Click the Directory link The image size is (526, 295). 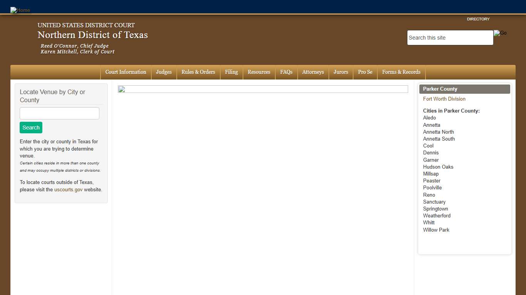(x=478, y=19)
